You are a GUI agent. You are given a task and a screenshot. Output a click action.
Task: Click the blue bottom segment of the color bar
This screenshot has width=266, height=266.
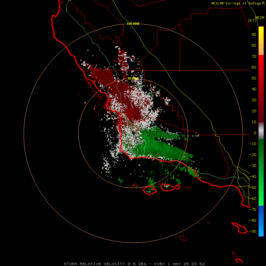click(261, 221)
